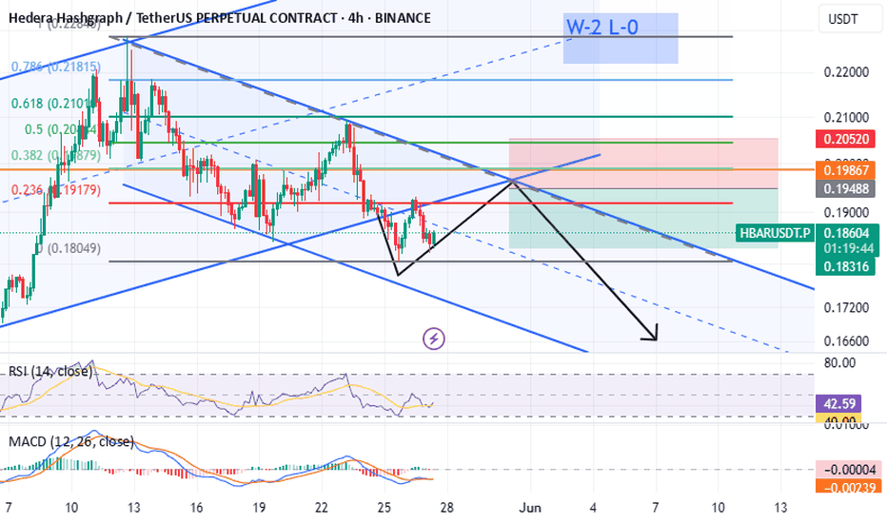Click the 0.22000 price axis label
This screenshot has height=523, width=887.
tap(846, 72)
